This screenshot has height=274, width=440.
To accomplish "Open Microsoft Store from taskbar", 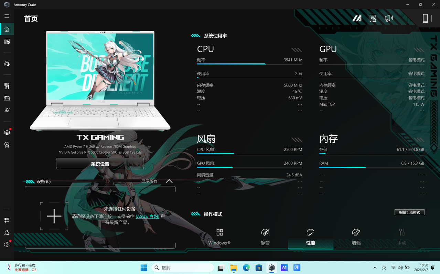I will tap(259, 267).
